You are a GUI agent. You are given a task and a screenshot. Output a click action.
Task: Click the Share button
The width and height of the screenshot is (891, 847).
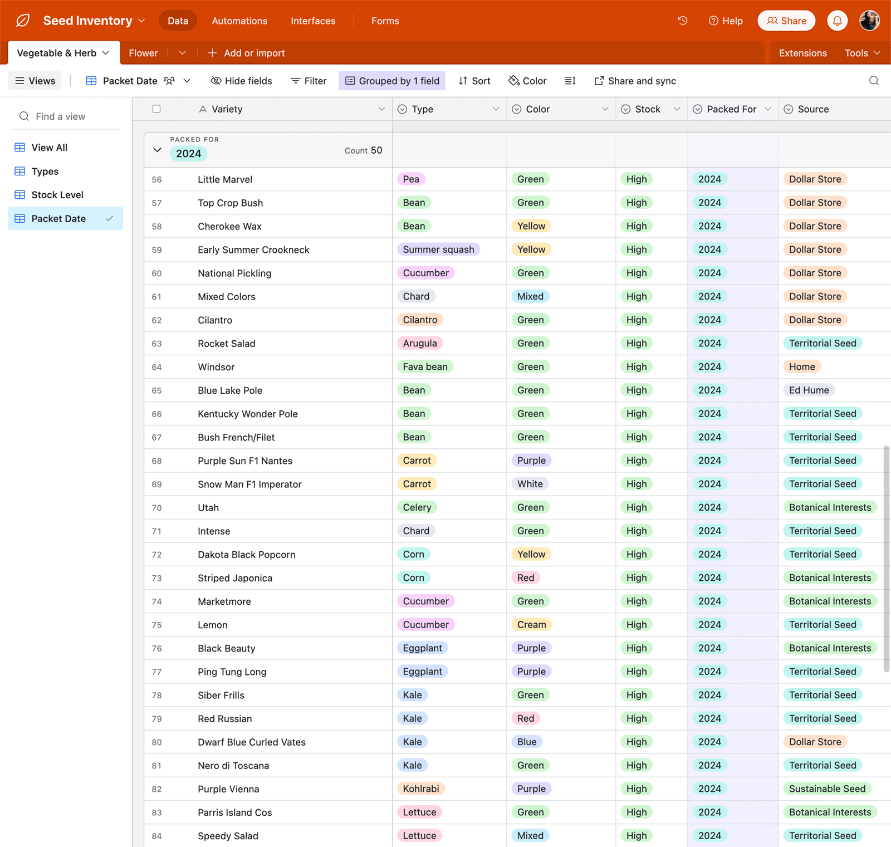click(x=786, y=21)
